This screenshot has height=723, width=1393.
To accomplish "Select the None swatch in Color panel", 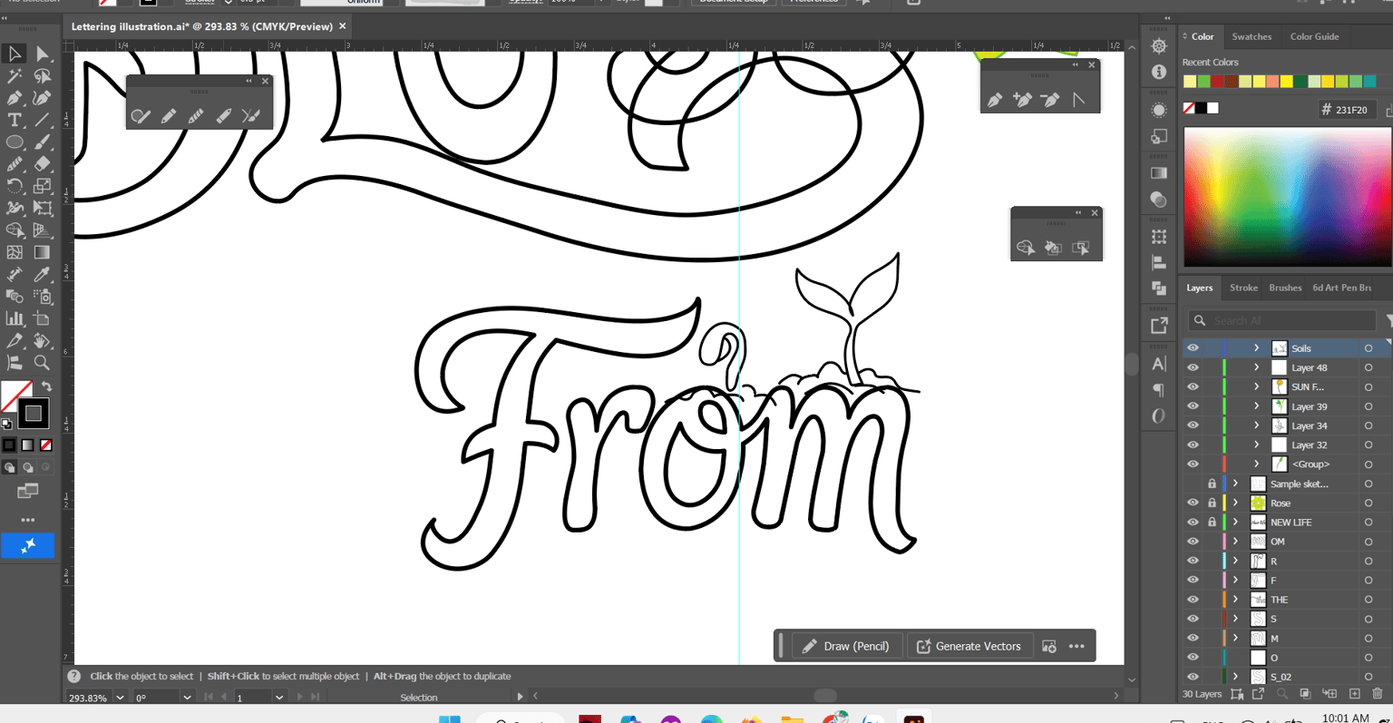I will click(1189, 108).
